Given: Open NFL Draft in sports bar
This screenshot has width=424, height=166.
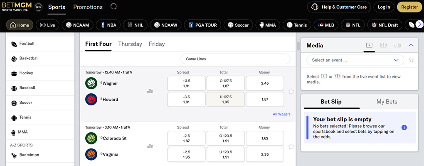Looking at the screenshot, I should 385,25.
